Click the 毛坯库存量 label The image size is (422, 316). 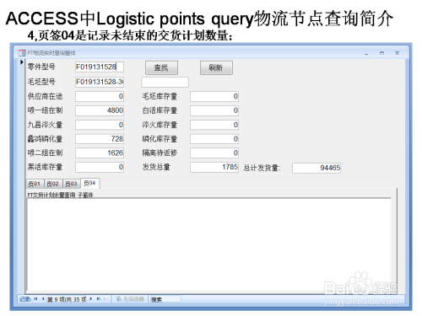pyautogui.click(x=160, y=96)
